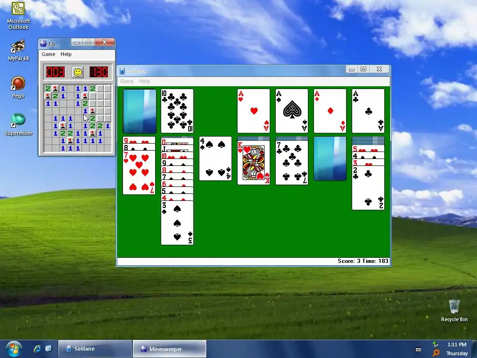The width and height of the screenshot is (477, 358).
Task: Select the 3 of spades tableau card
Action: click(x=177, y=223)
